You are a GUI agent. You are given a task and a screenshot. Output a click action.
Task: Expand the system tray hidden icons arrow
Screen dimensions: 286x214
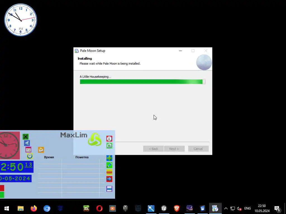pos(226,208)
